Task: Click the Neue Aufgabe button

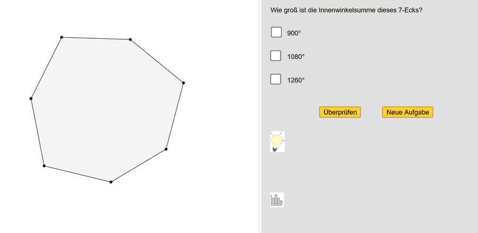Action: click(407, 112)
